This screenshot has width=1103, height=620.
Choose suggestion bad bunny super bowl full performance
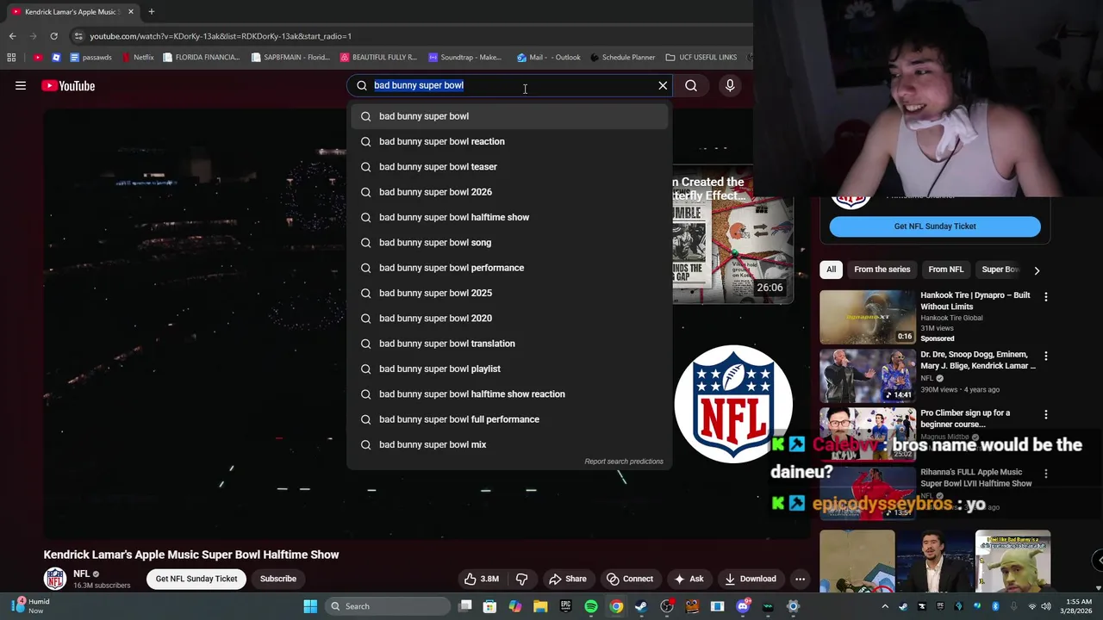coord(508,419)
